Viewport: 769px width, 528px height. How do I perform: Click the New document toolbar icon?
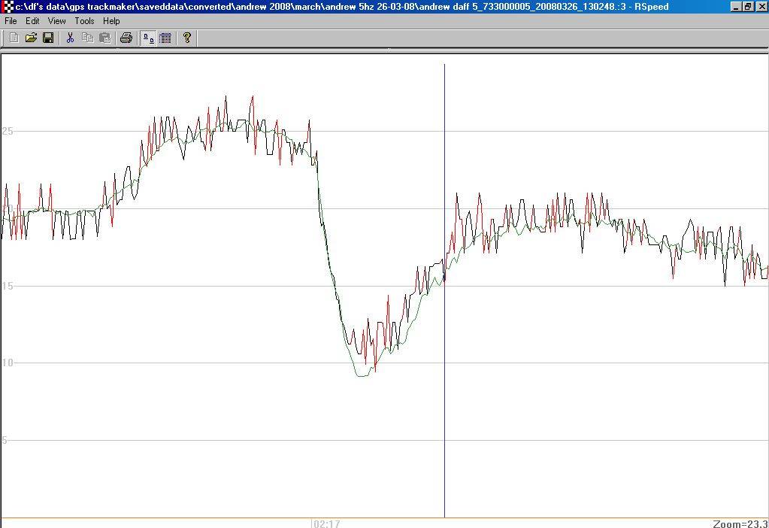tap(14, 38)
